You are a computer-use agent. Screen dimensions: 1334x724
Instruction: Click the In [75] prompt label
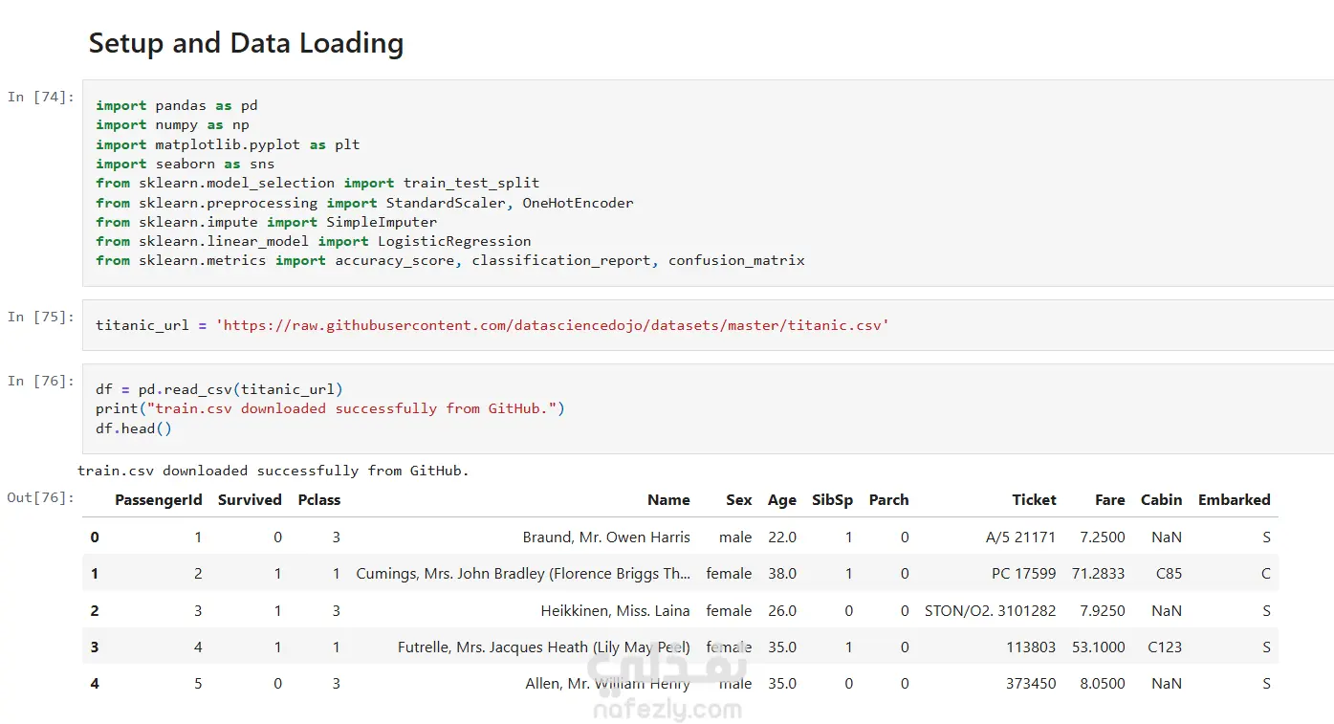40,317
